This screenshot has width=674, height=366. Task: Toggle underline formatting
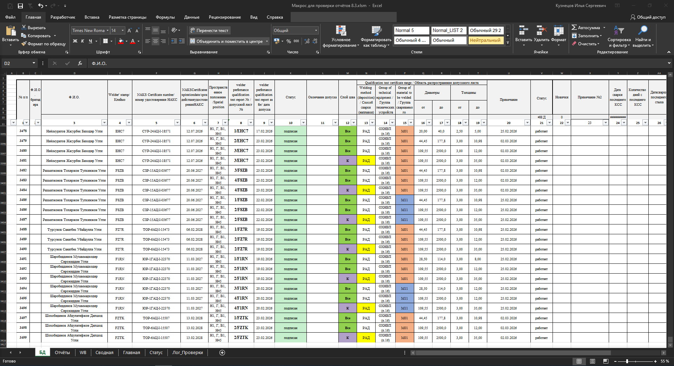(90, 41)
